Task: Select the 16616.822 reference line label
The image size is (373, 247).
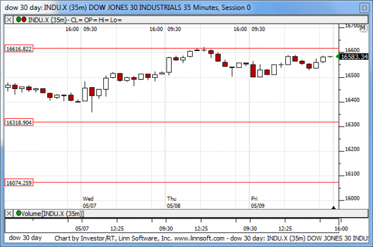Action: pyautogui.click(x=19, y=49)
